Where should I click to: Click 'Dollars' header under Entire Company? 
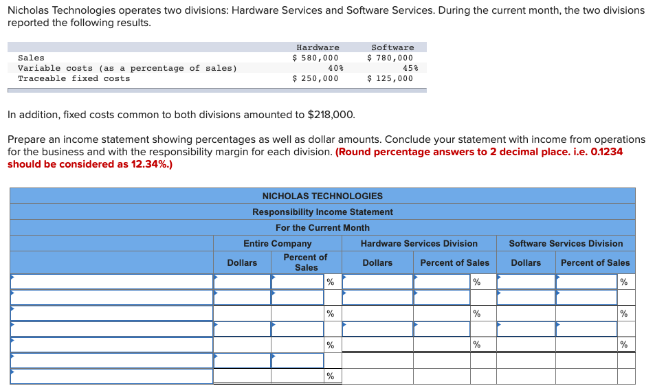[243, 262]
